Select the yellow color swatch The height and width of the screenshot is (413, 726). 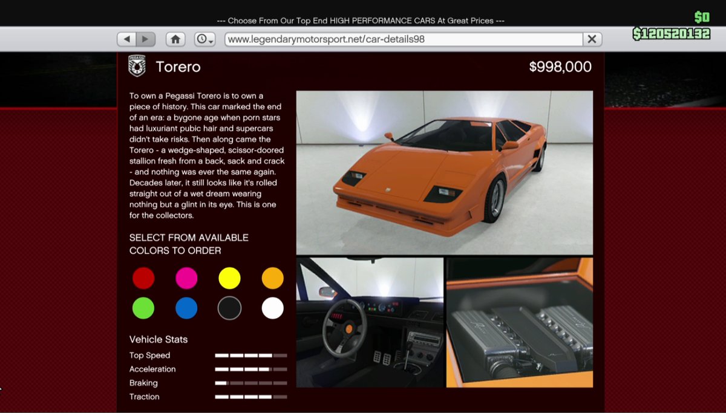click(x=229, y=278)
